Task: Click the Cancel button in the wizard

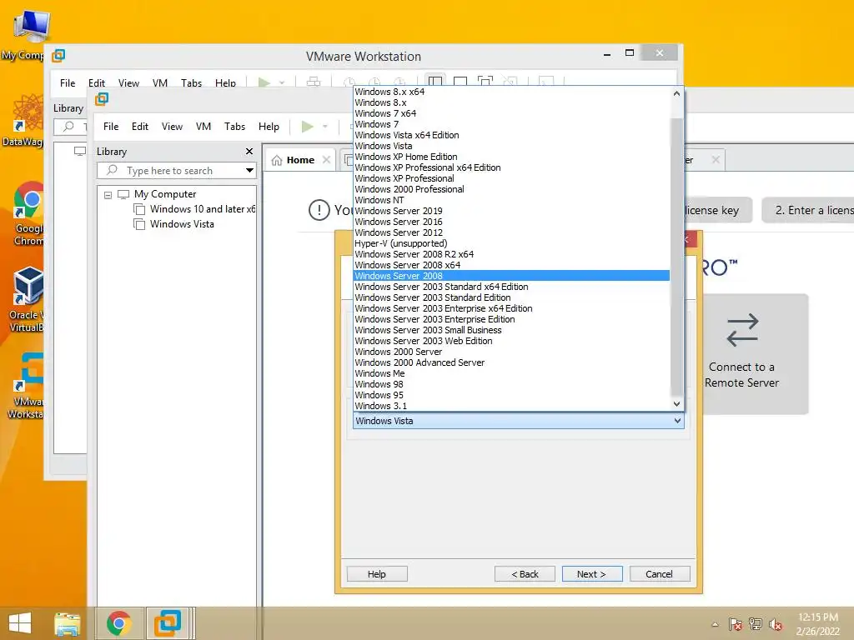Action: click(x=660, y=574)
